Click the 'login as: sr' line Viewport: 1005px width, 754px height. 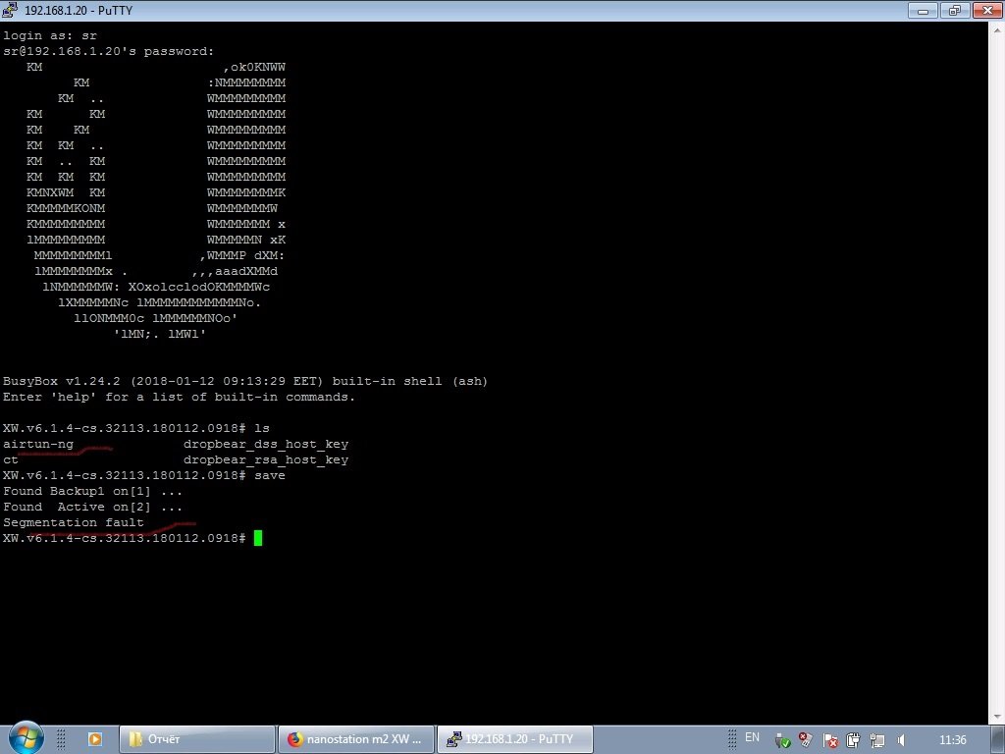50,35
